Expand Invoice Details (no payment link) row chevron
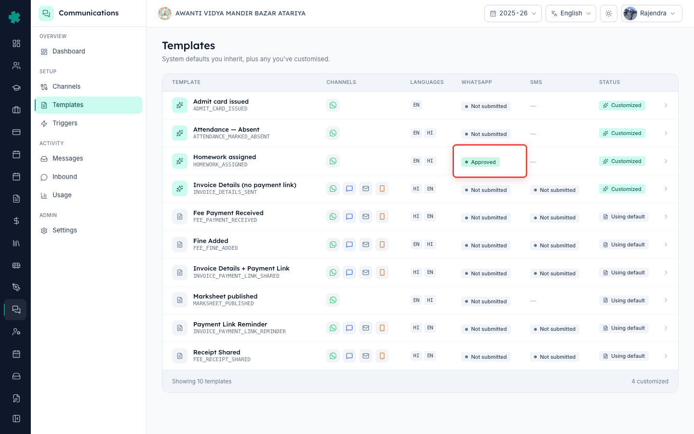This screenshot has height=434, width=694. pos(666,189)
